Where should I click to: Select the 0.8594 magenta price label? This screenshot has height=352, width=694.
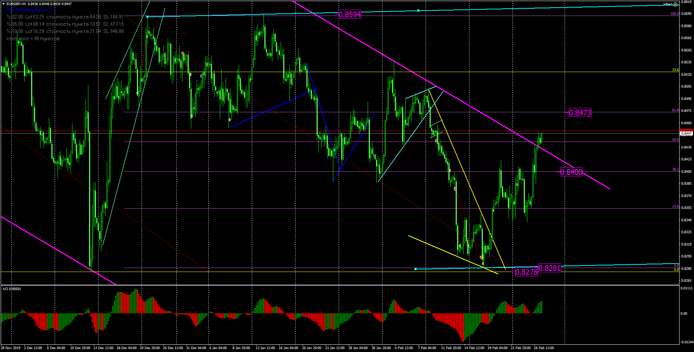tap(350, 14)
